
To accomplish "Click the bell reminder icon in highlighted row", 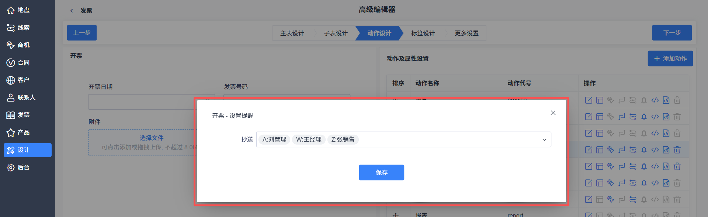I will [644, 150].
